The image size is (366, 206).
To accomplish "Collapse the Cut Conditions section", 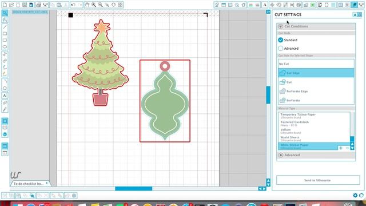I will click(x=281, y=26).
